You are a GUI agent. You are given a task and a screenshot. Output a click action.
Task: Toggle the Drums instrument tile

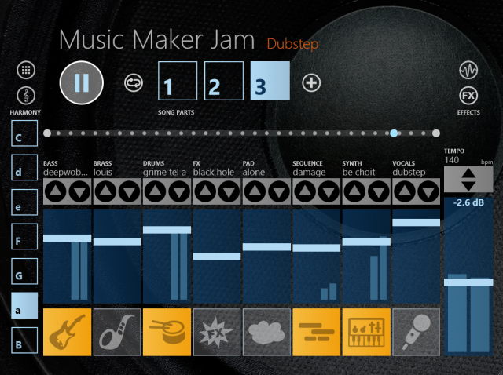tap(167, 332)
